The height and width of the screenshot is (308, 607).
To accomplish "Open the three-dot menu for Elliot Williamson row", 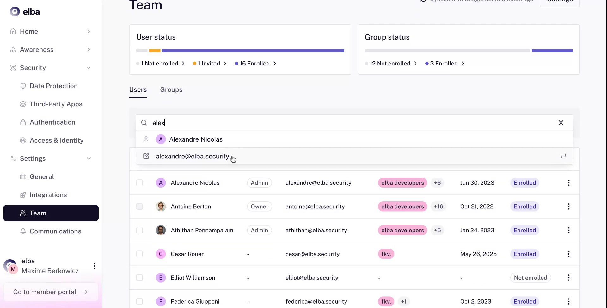I will [568, 278].
